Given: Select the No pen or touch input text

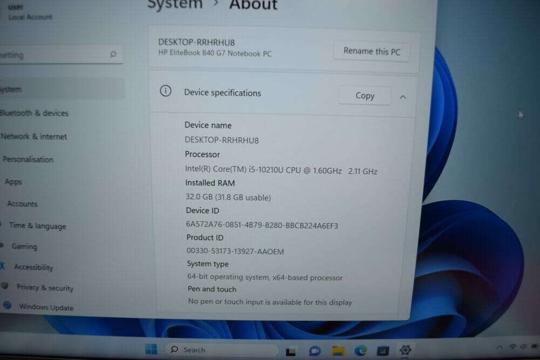Looking at the screenshot, I should pyautogui.click(x=270, y=302).
